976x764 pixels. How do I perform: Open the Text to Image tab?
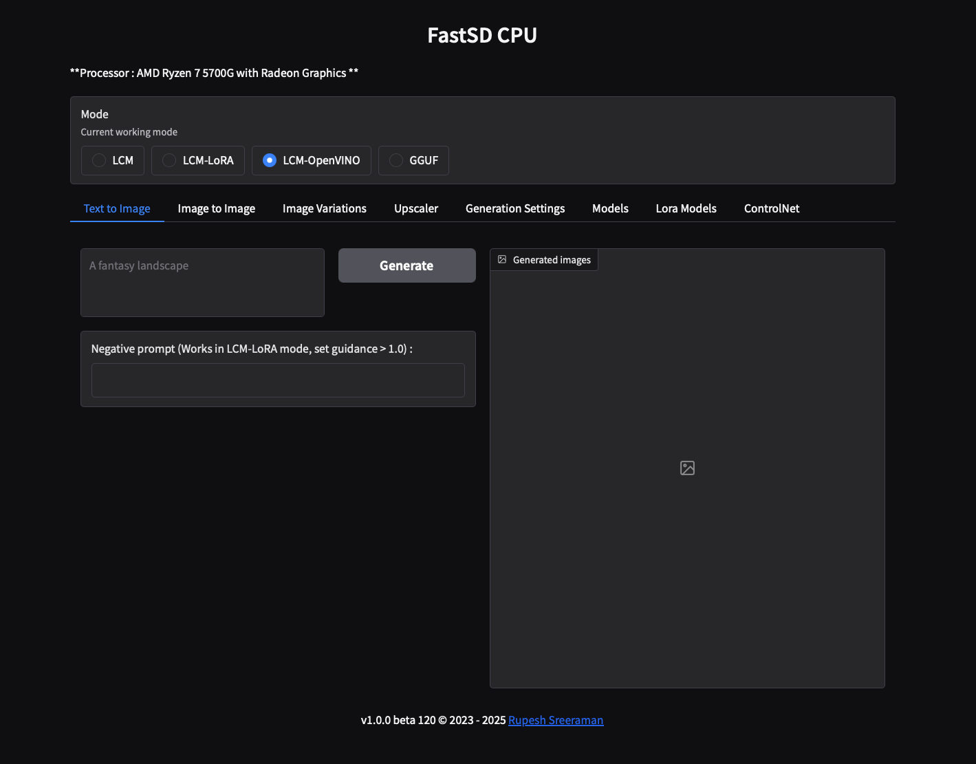117,208
